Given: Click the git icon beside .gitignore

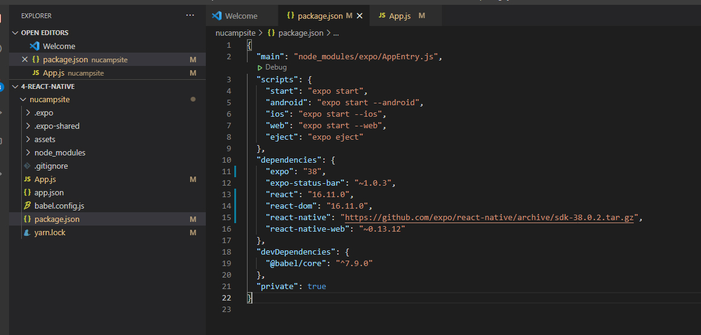Looking at the screenshot, I should point(27,166).
